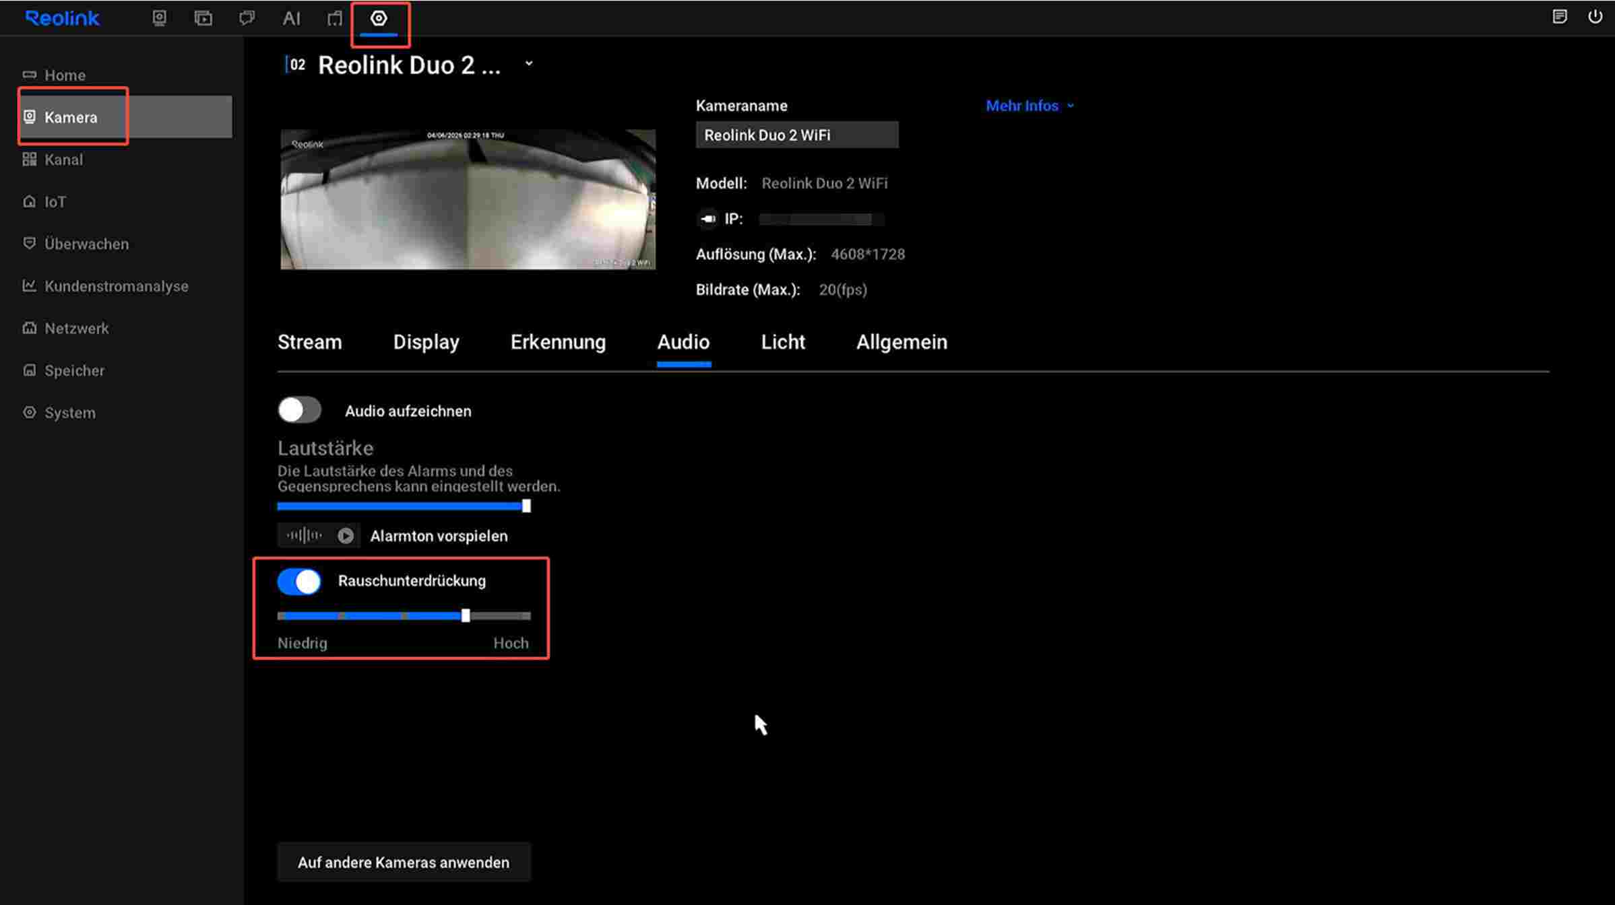Viewport: 1615px width, 905px height.
Task: Open the messages icon in top bar
Action: (x=247, y=18)
